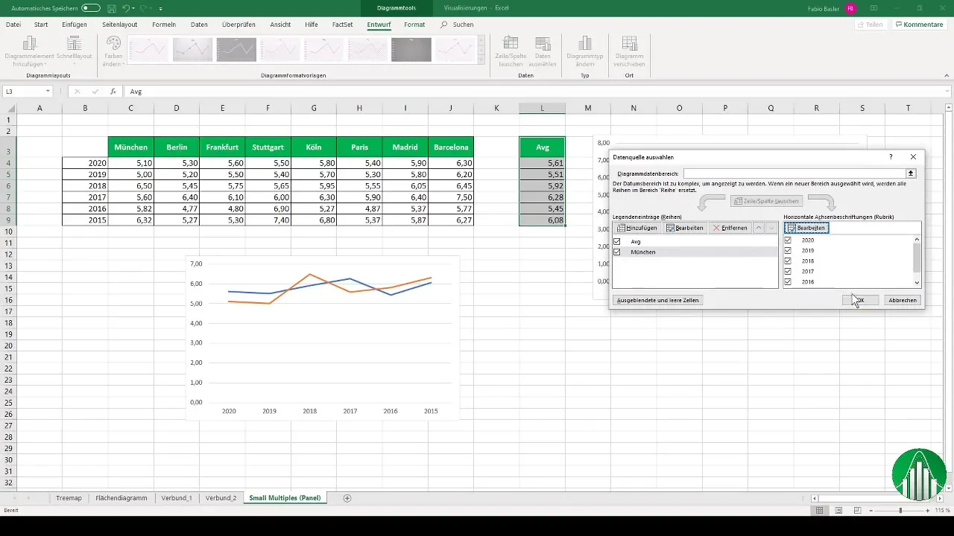Image resolution: width=954 pixels, height=536 pixels.
Task: Move series up with arrow button
Action: [x=758, y=228]
